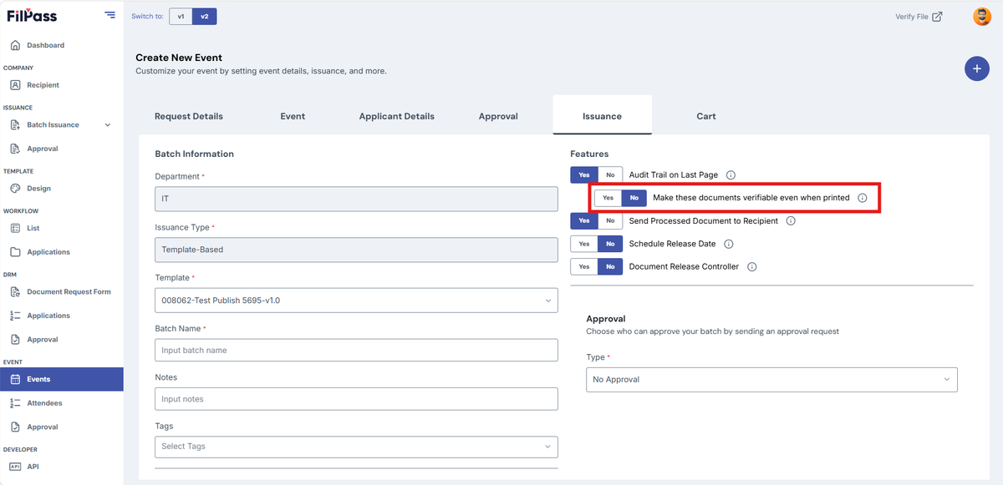Click the FilPass logo
Screen dimensions: 1003x485
click(32, 16)
